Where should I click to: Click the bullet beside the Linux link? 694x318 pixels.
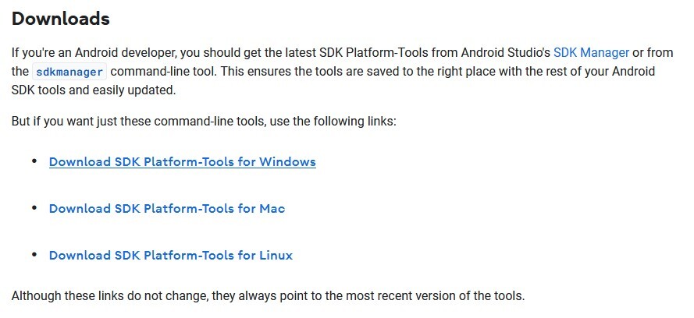(x=34, y=254)
